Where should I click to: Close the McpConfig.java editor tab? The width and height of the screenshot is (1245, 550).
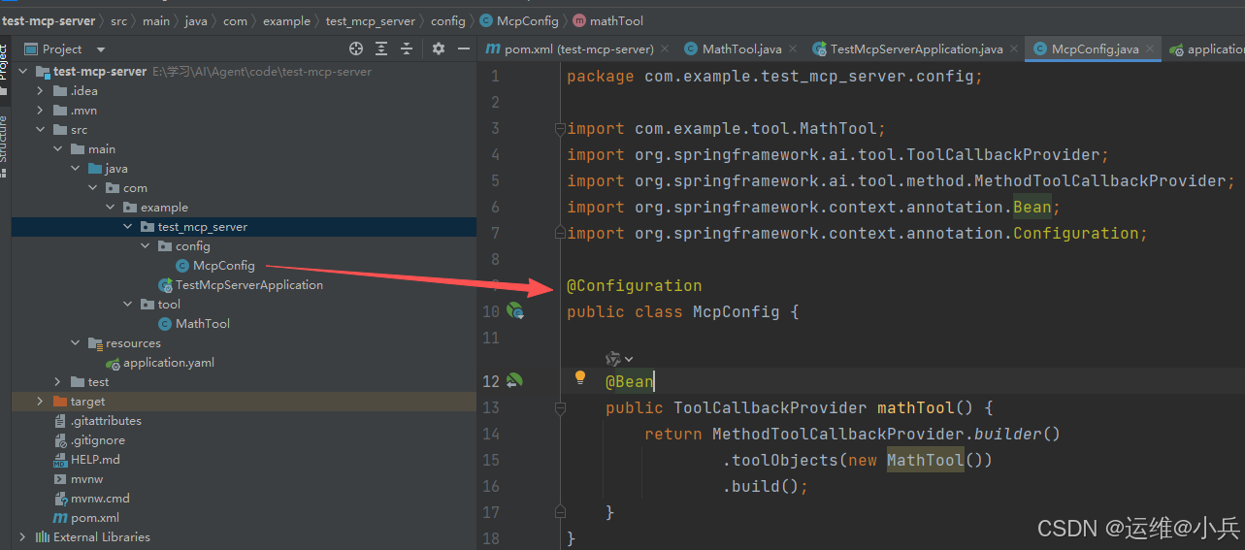pyautogui.click(x=1150, y=49)
